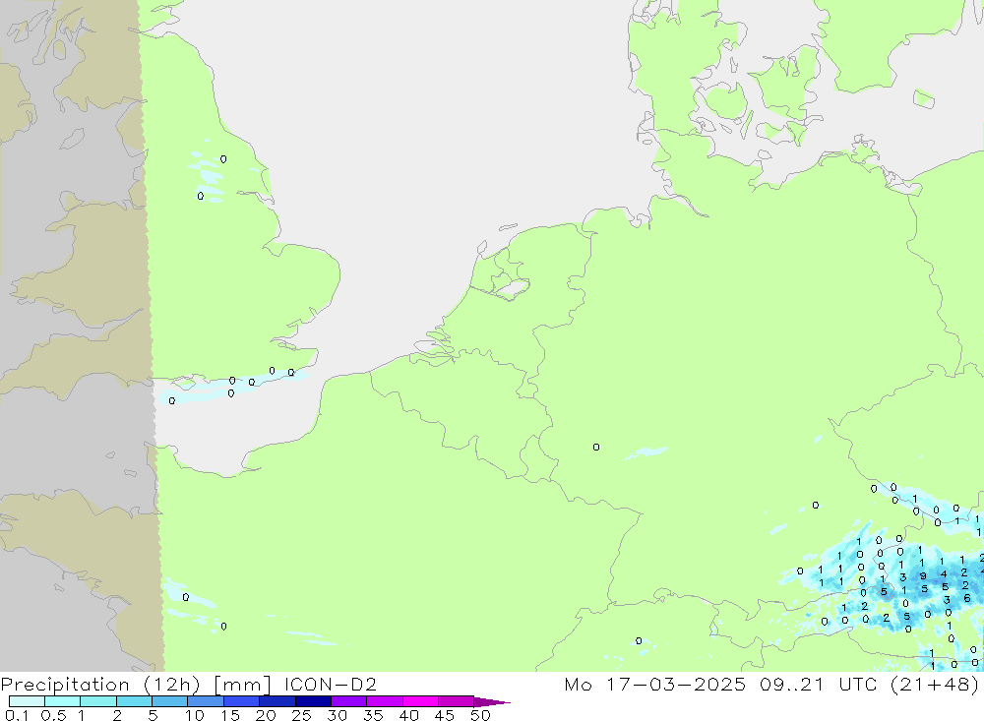Click the over-50 arrow at legend end
The width and height of the screenshot is (984, 721).
(491, 702)
